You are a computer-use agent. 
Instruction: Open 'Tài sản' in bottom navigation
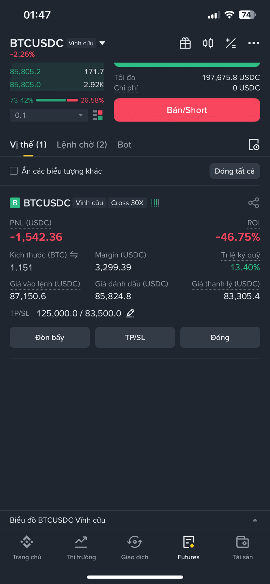click(x=243, y=548)
